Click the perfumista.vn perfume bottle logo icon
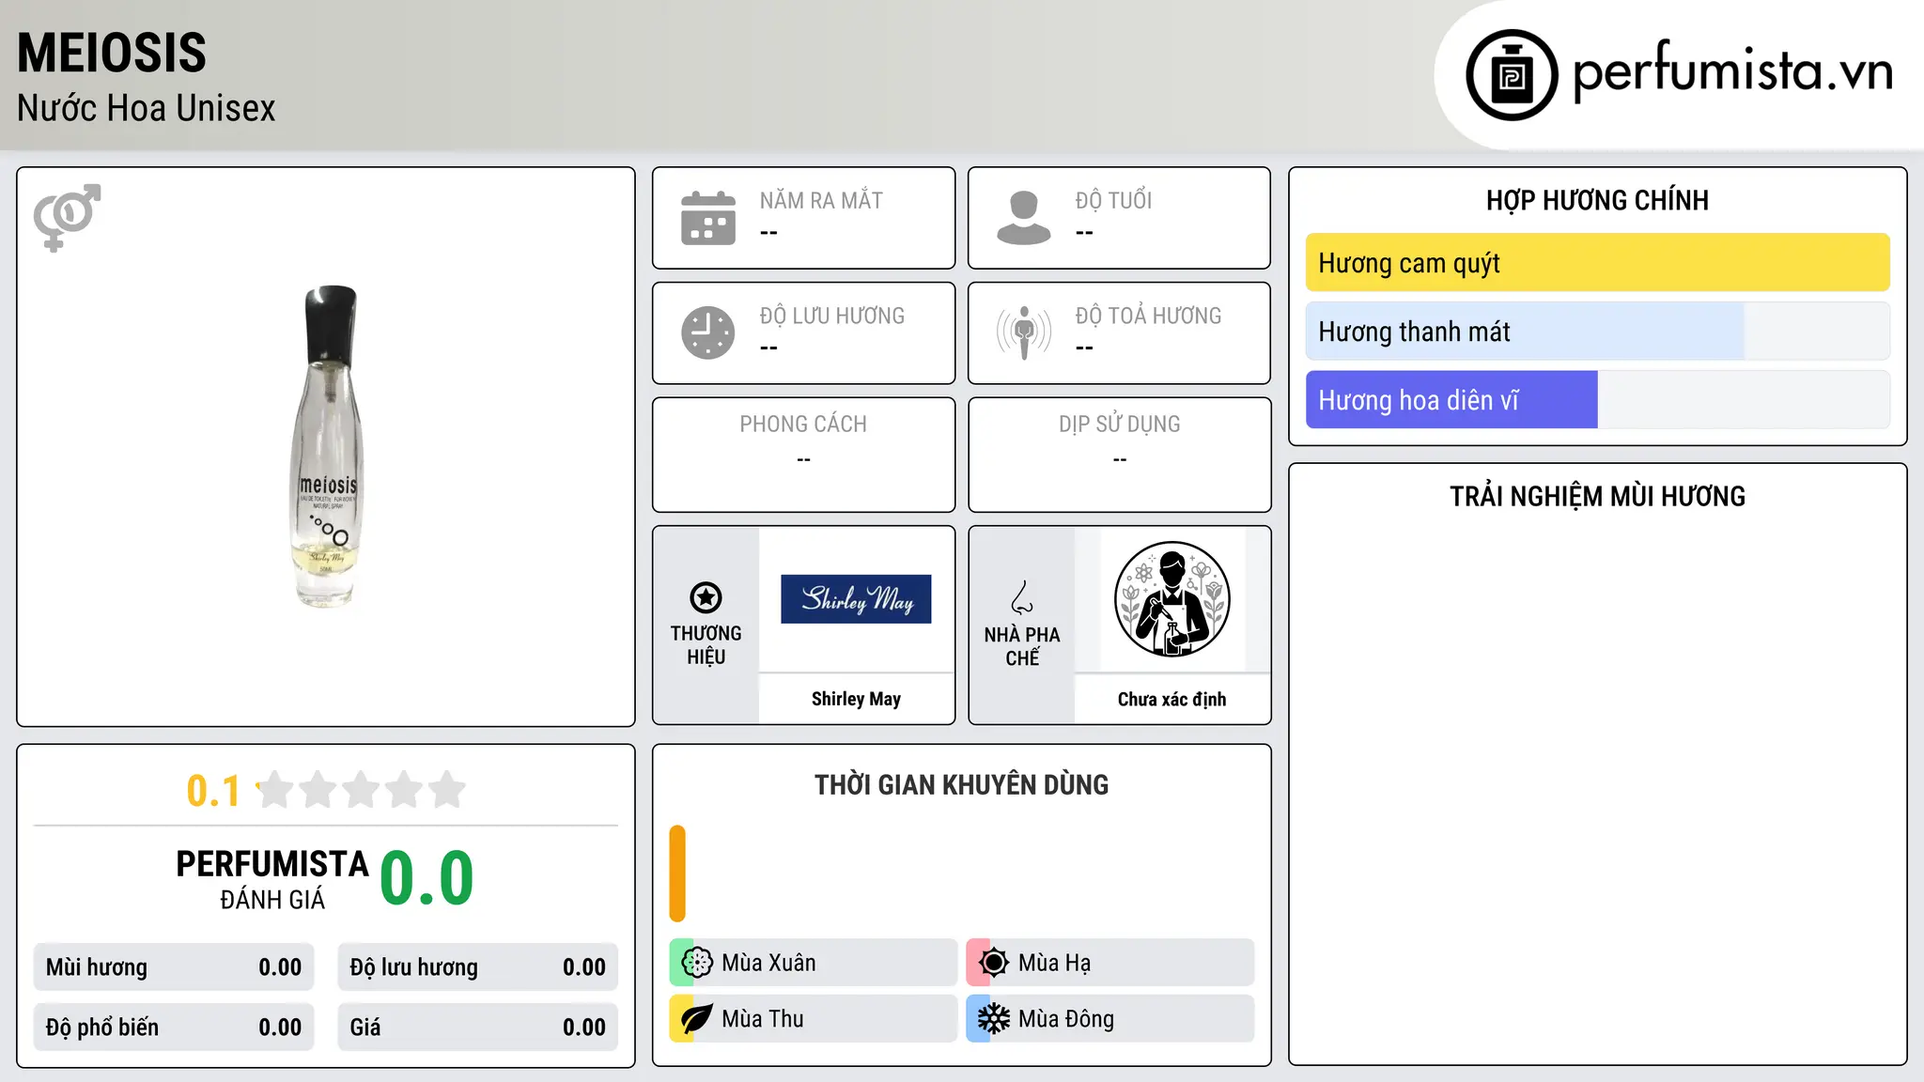The width and height of the screenshot is (1924, 1082). [1512, 75]
